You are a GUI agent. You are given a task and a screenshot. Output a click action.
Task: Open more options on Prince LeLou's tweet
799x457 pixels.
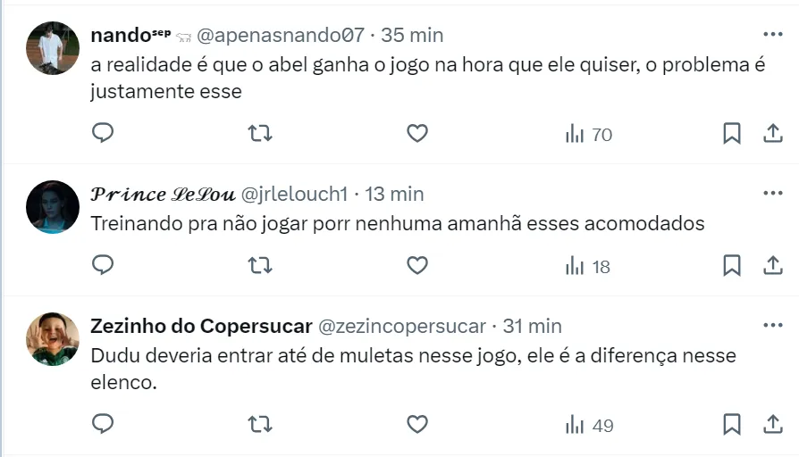[x=772, y=193]
